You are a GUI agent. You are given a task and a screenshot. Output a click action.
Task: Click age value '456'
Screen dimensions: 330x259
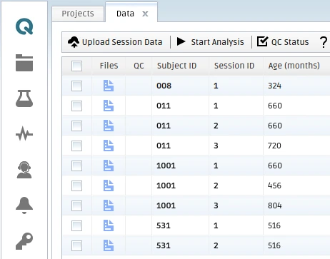(274, 186)
